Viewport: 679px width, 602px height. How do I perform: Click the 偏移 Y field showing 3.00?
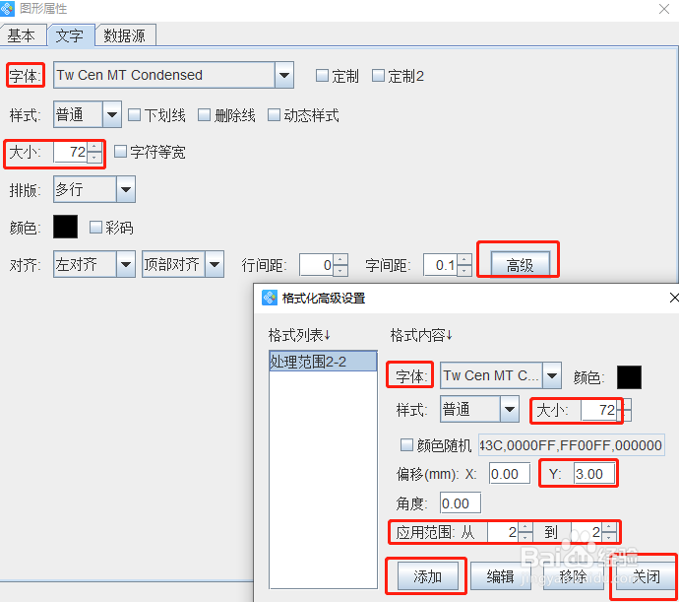coord(594,474)
